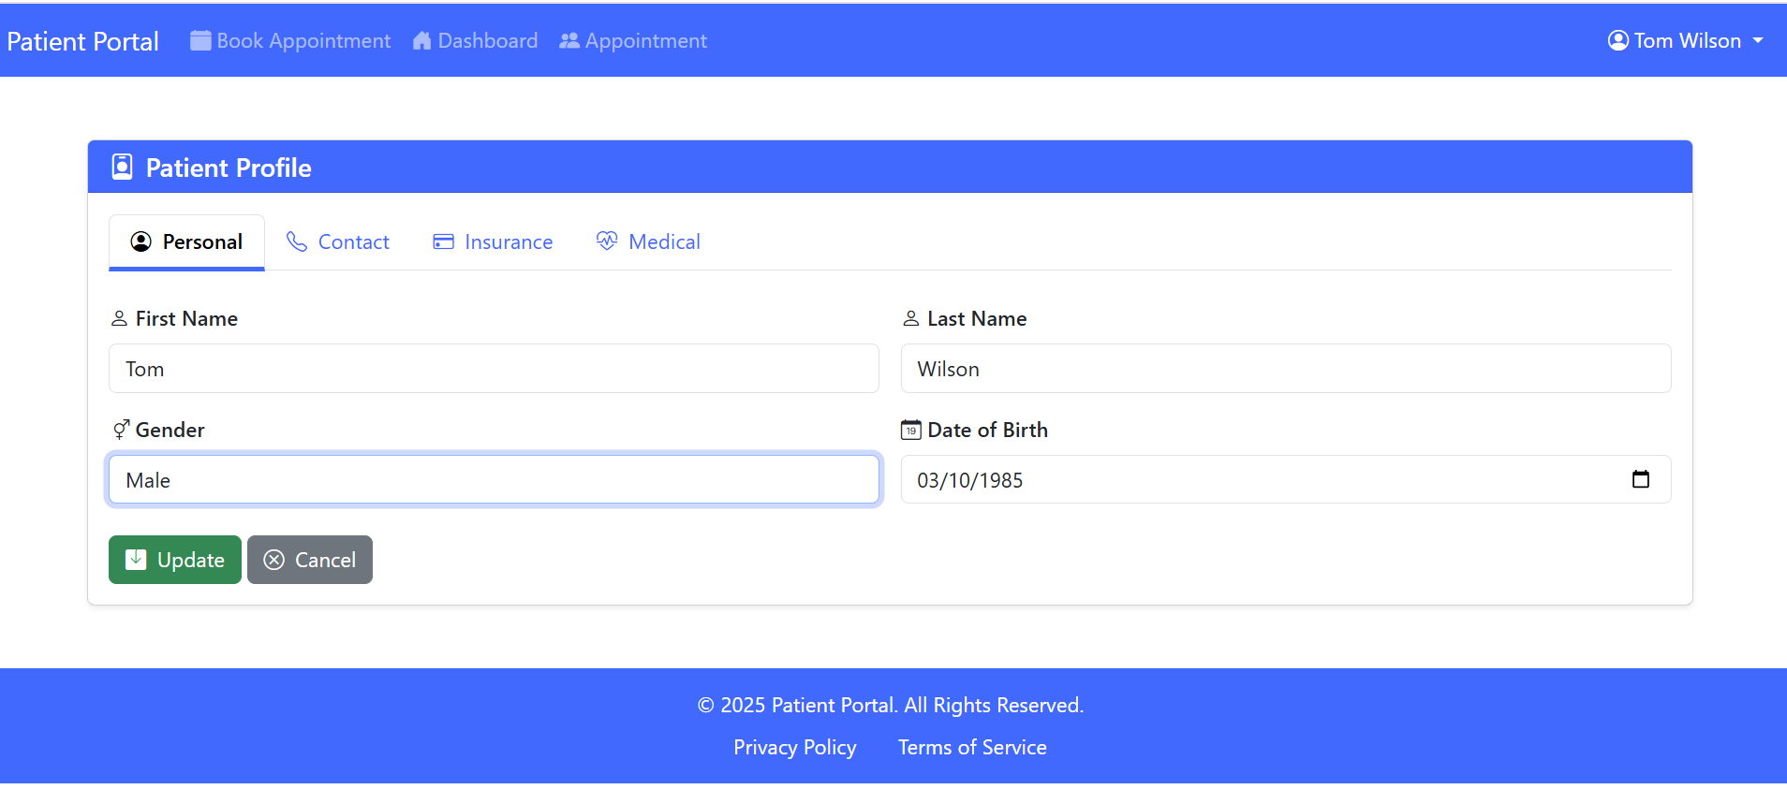Screen dimensions: 1787x789
Task: Click the Update button to save changes
Action: [x=174, y=559]
